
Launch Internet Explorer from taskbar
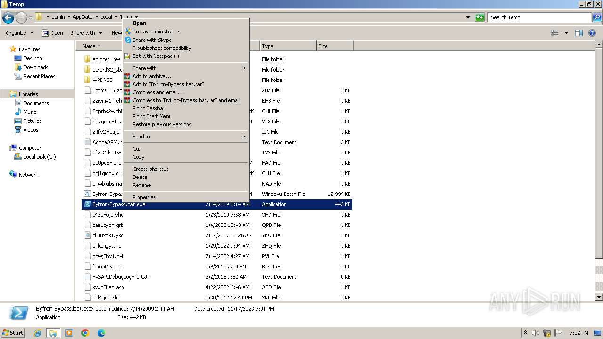click(x=38, y=333)
